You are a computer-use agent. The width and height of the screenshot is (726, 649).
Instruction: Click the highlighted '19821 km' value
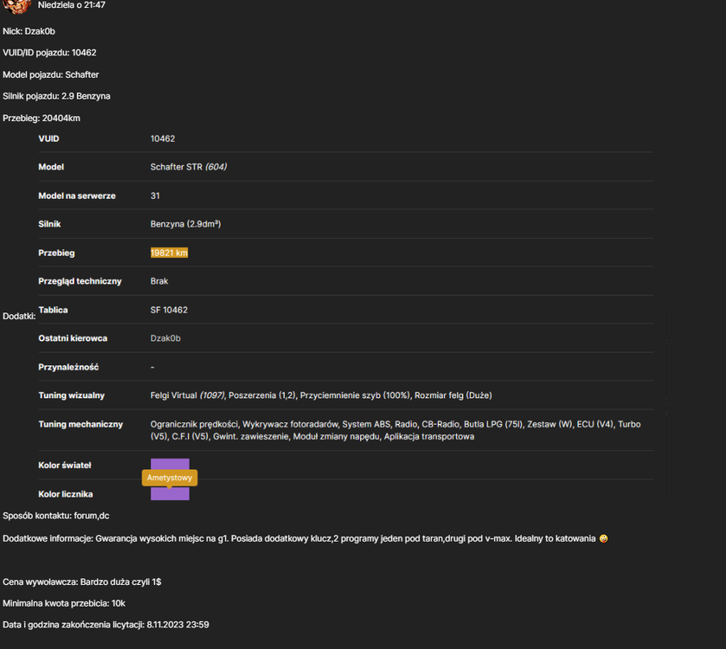[x=169, y=253]
